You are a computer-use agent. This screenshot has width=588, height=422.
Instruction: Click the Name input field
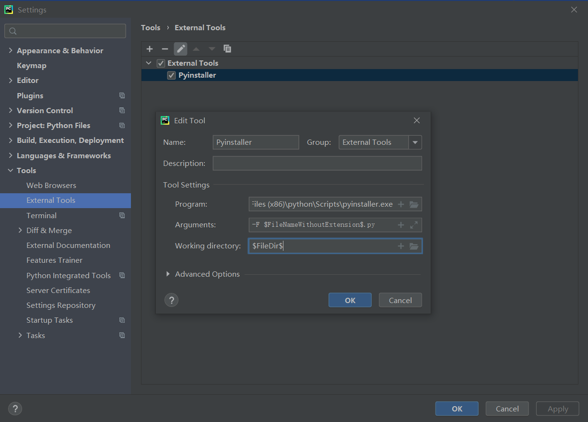(x=256, y=142)
